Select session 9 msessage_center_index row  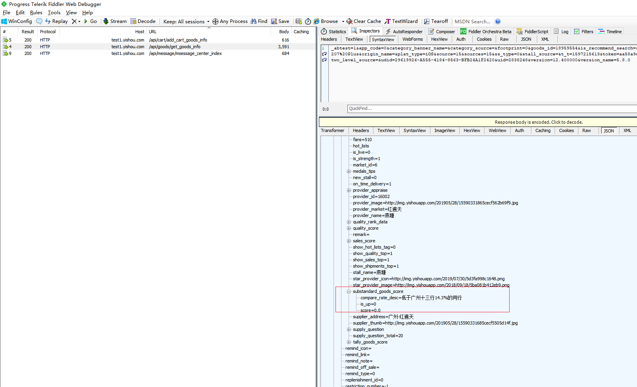pos(158,53)
